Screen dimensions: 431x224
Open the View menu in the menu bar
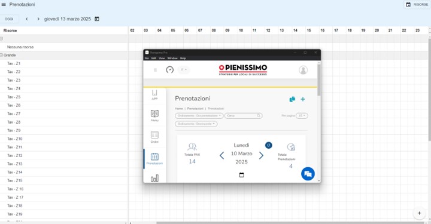pyautogui.click(x=162, y=58)
